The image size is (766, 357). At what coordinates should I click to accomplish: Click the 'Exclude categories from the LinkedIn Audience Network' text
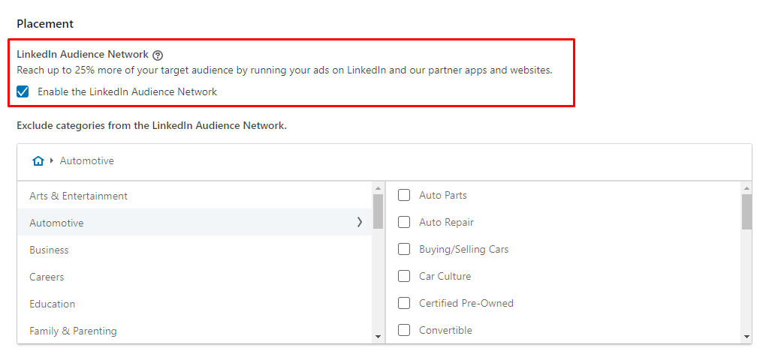[x=152, y=125]
